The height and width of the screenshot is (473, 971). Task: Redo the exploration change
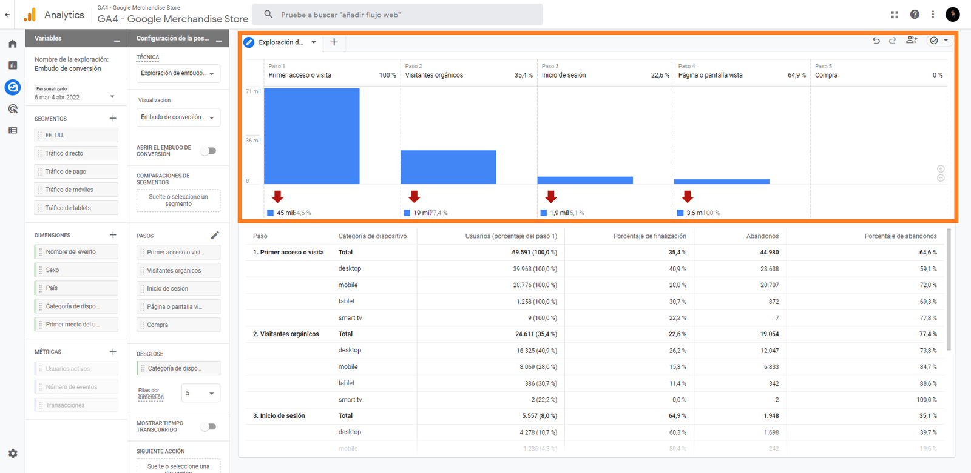(893, 41)
